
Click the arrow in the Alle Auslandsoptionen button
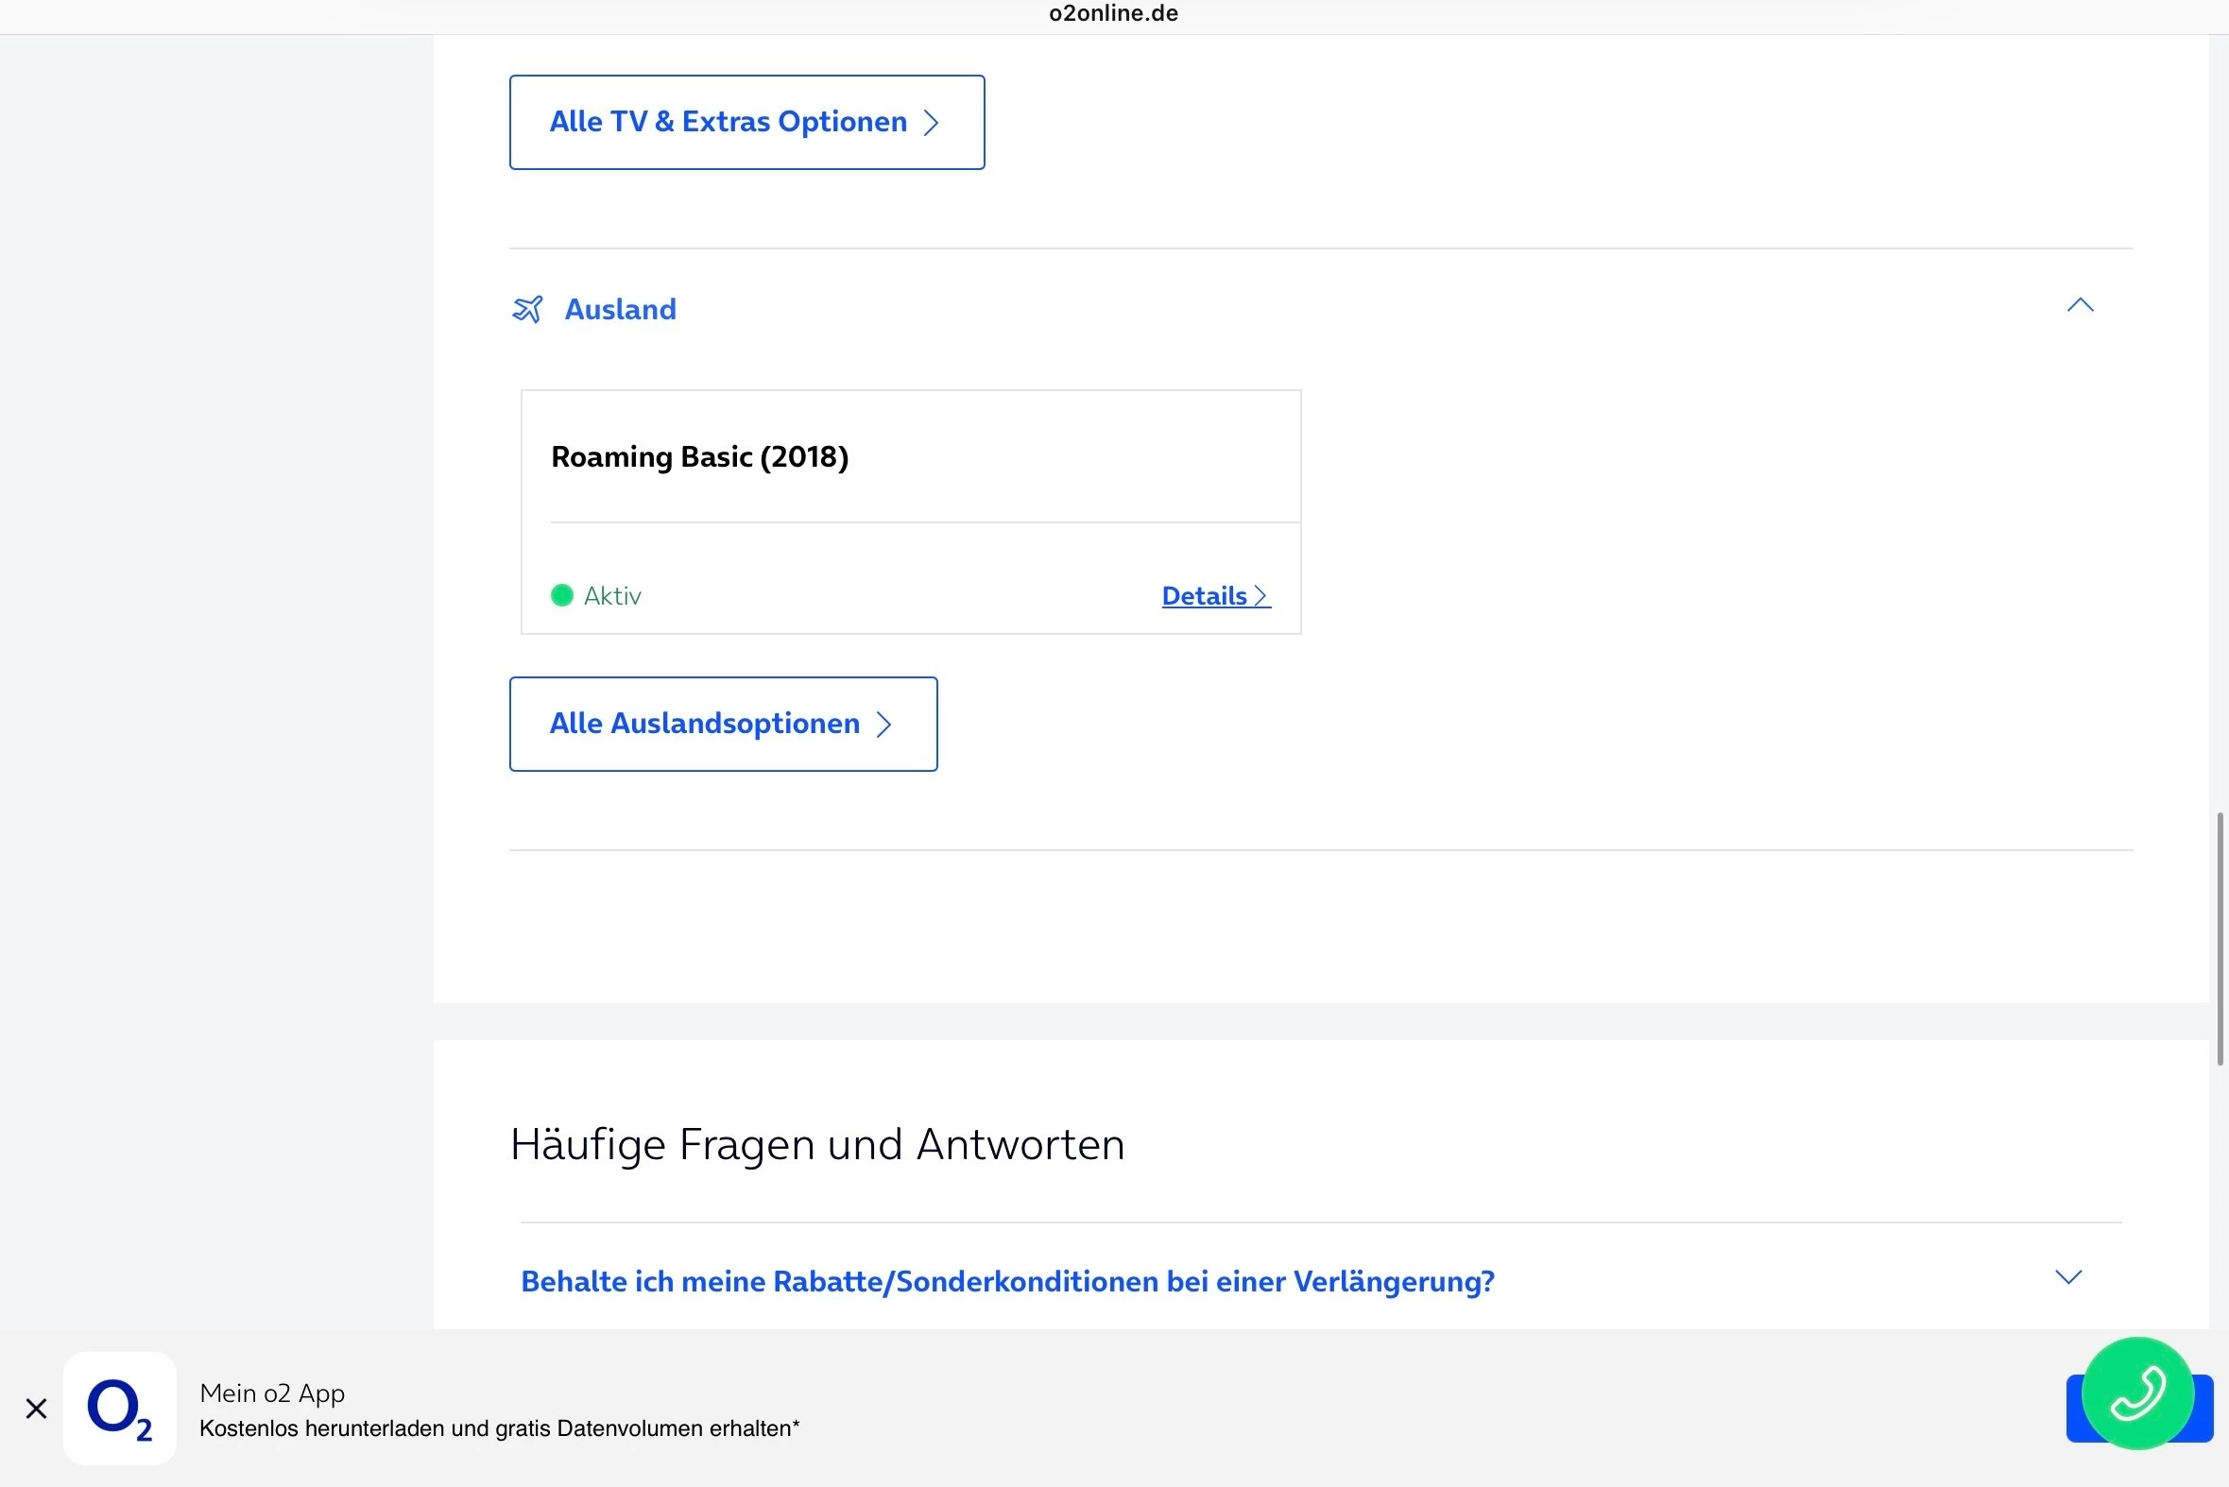tap(884, 725)
